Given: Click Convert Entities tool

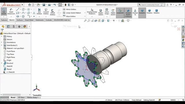Looking at the screenshot, I should [46, 11].
